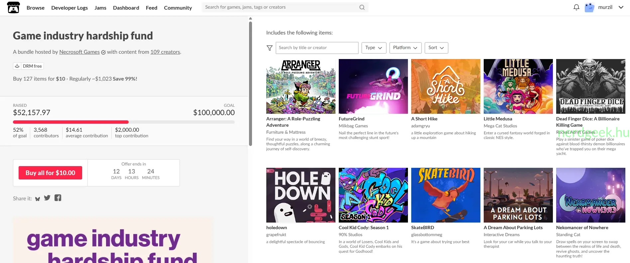Open the SkateBIRD title link
The image size is (630, 263).
click(x=423, y=228)
